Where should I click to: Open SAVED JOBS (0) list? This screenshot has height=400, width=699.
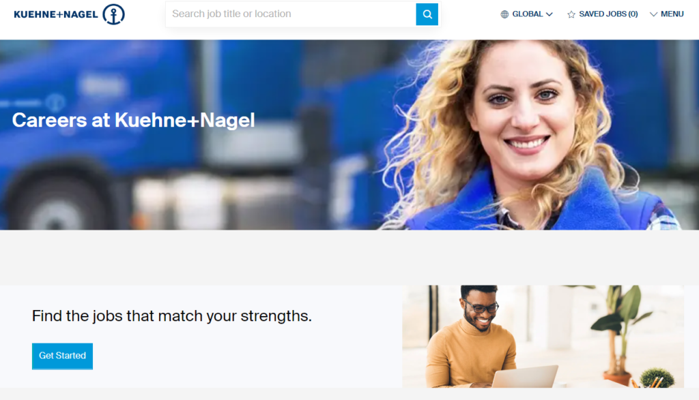coord(602,14)
